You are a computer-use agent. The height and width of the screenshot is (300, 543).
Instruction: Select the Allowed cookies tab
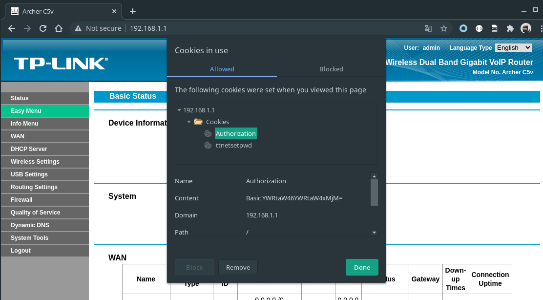(x=222, y=69)
